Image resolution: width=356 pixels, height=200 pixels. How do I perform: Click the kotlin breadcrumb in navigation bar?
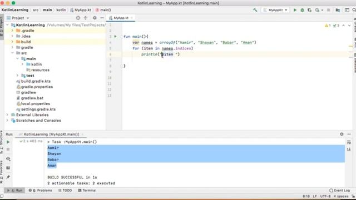[61, 10]
